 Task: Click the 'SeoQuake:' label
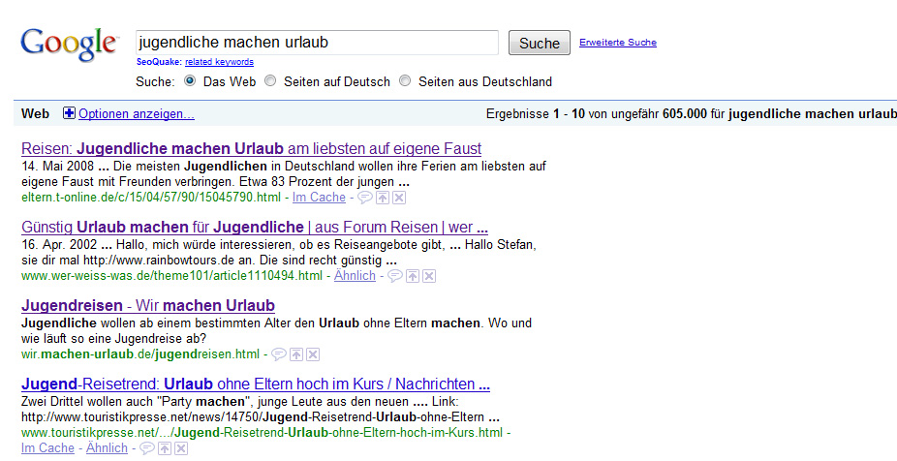[x=159, y=62]
